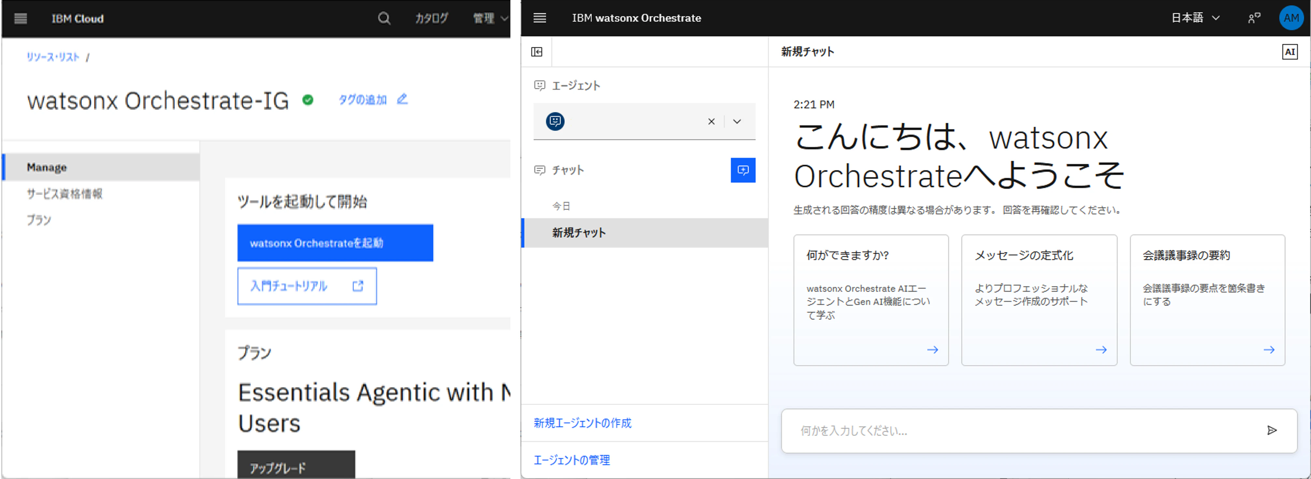The height and width of the screenshot is (479, 1311).
Task: Click the 2:21 PM timestamp
Action: pyautogui.click(x=814, y=104)
